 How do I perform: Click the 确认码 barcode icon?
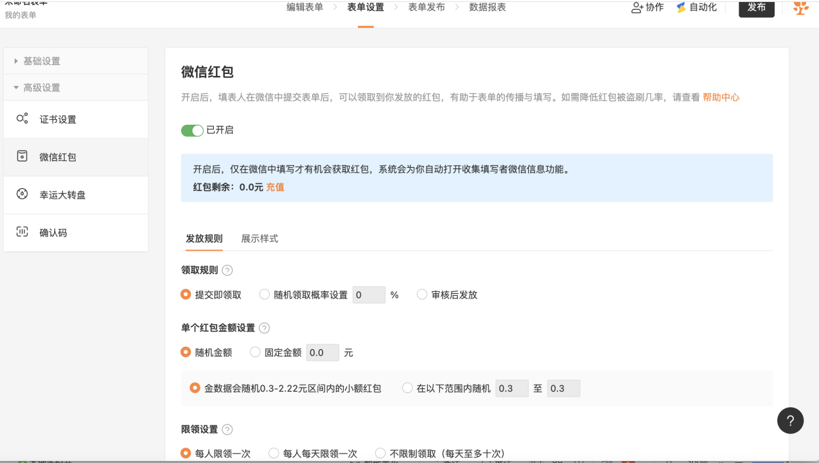(22, 232)
